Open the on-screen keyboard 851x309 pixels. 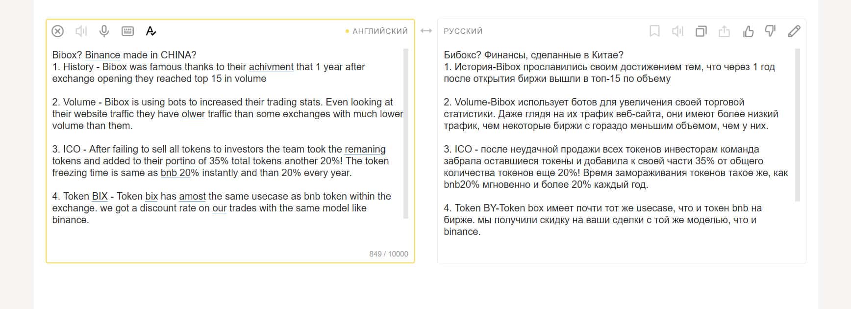pyautogui.click(x=127, y=31)
